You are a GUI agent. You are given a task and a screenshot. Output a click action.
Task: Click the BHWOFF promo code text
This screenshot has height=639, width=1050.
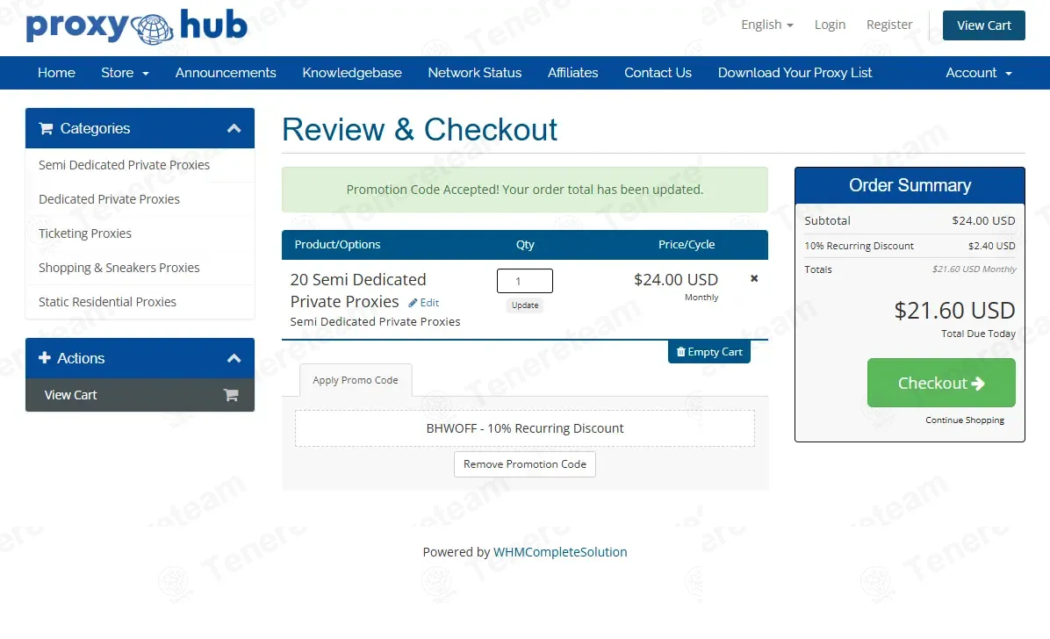pyautogui.click(x=525, y=428)
